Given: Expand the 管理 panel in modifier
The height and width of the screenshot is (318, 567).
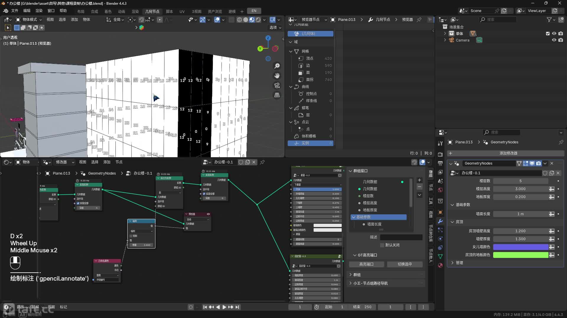Looking at the screenshot, I should 452,263.
